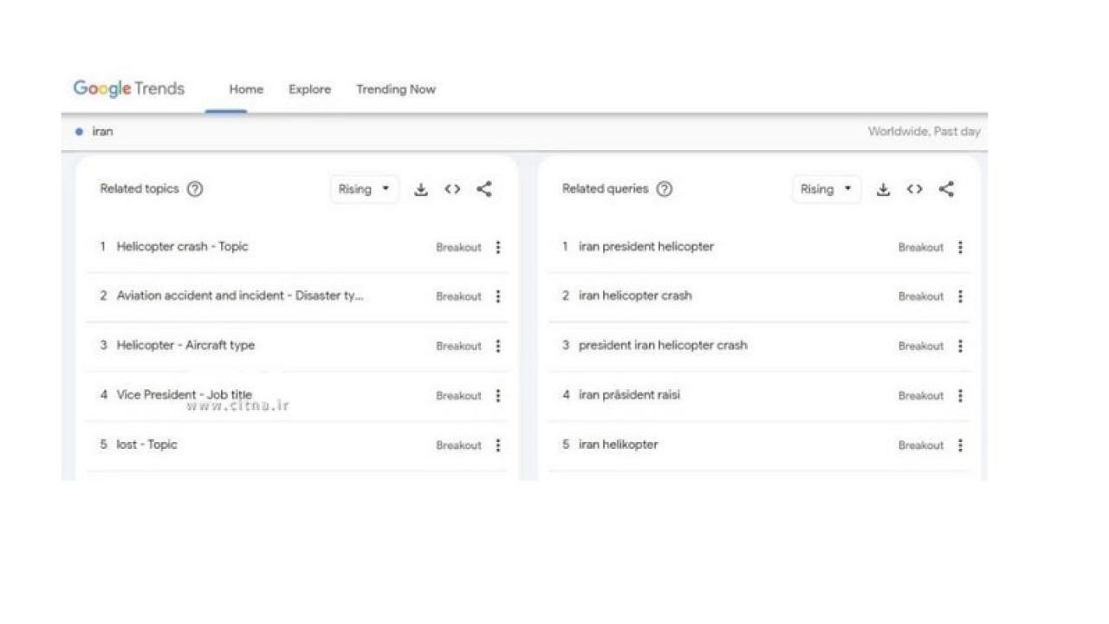Get embed code for Related queries
The image size is (1109, 624).
[x=915, y=189]
